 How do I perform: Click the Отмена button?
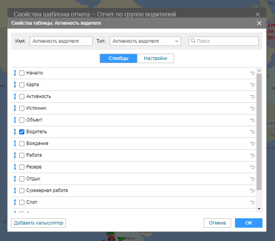coord(217,223)
